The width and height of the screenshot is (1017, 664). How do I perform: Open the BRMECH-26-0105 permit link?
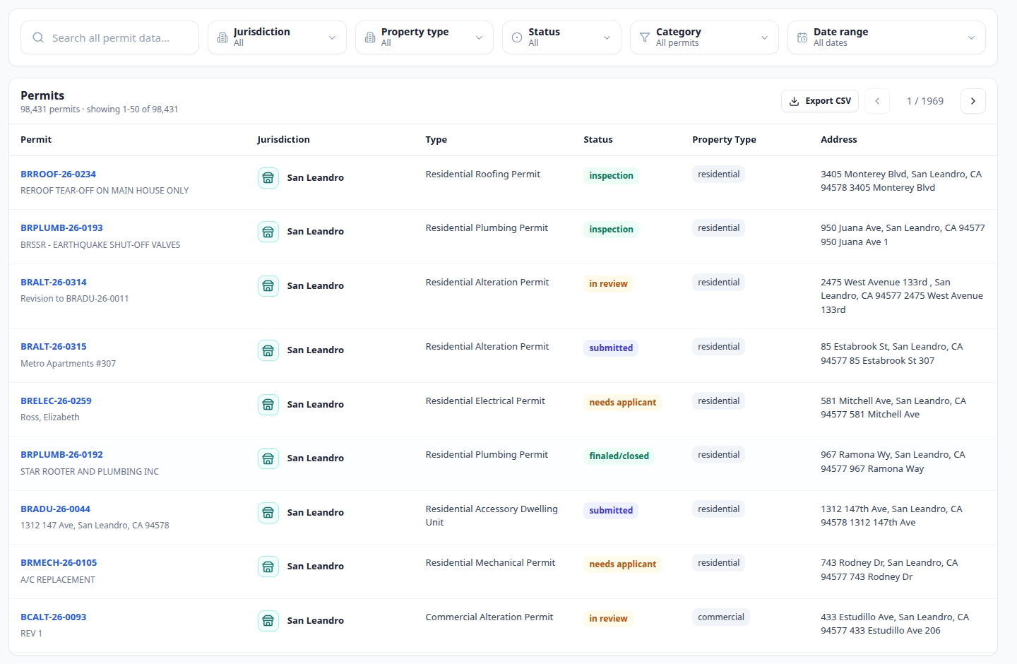pos(59,563)
